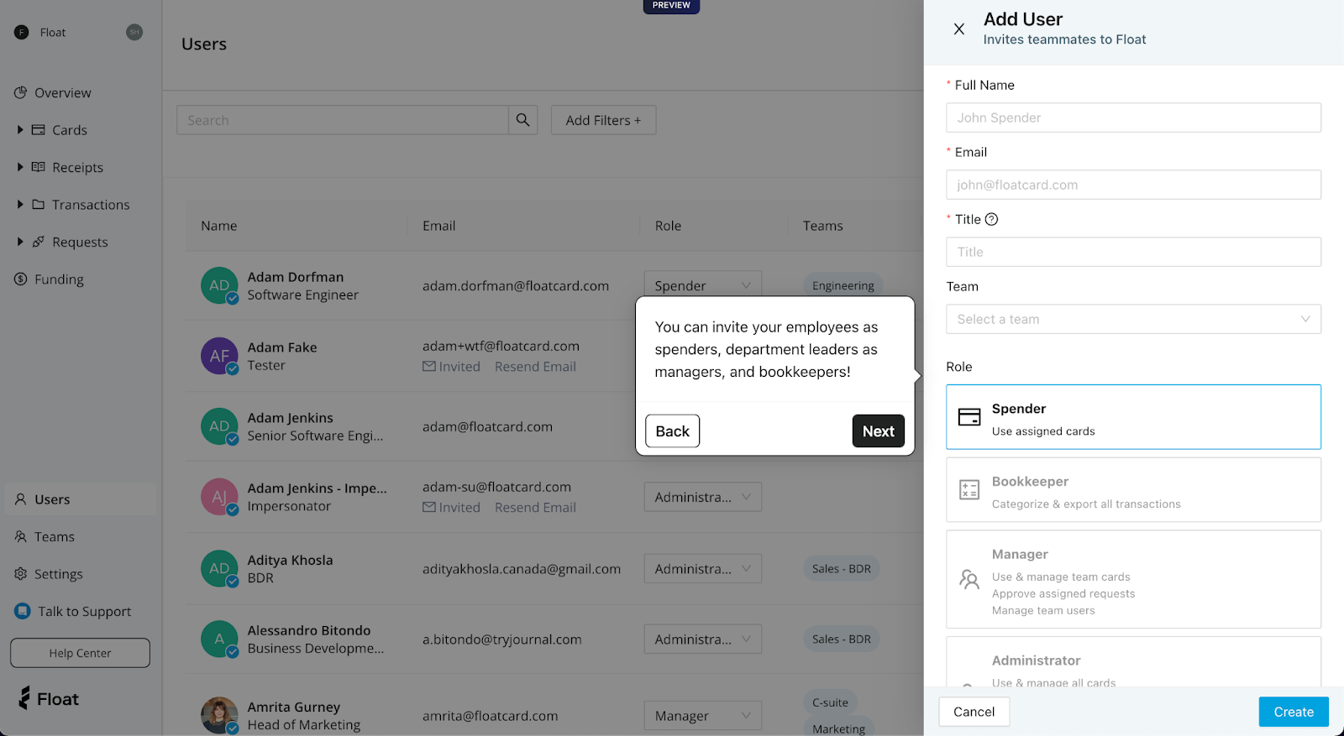Click Back in the tour tooltip
1344x736 pixels.
[x=672, y=431]
